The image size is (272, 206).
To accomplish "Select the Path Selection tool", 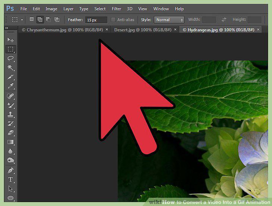I will [x=10, y=189].
